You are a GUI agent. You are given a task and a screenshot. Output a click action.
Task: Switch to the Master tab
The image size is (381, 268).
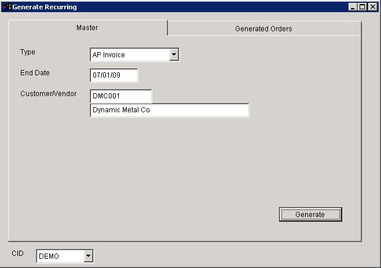(x=87, y=28)
